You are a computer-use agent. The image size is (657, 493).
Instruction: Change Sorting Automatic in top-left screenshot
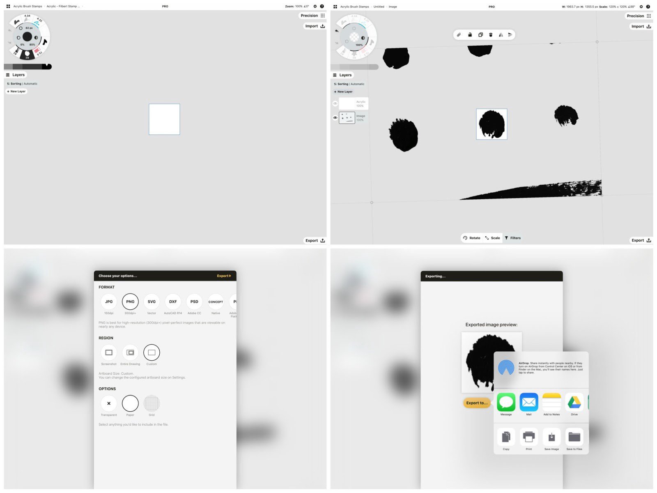coord(22,84)
